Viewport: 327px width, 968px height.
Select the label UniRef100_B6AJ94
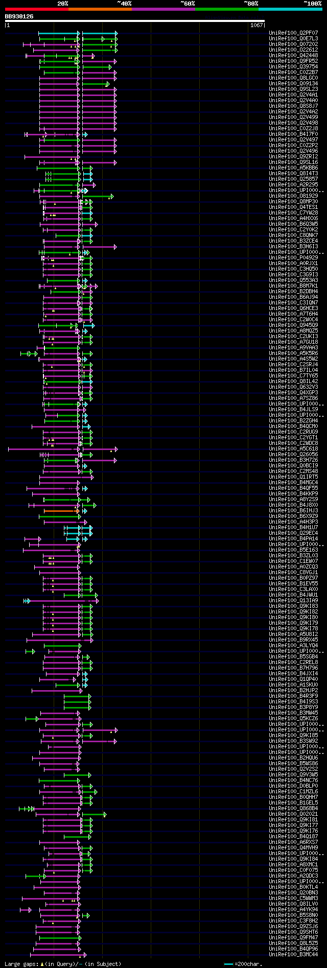click(x=293, y=297)
